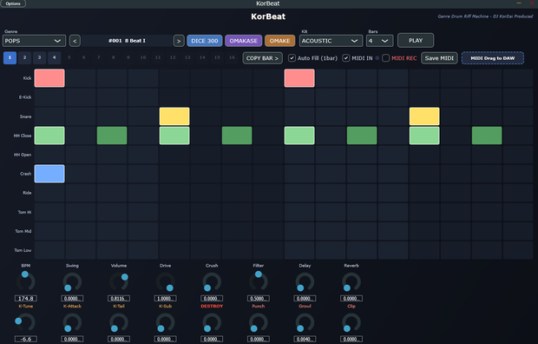Click the K-Tail knob

(119, 323)
